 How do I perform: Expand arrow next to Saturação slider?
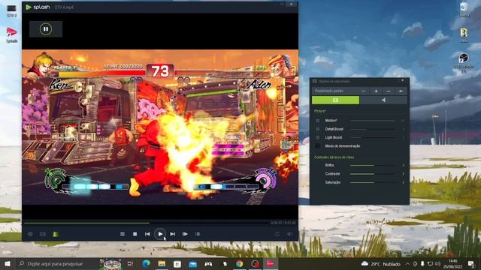pyautogui.click(x=404, y=182)
